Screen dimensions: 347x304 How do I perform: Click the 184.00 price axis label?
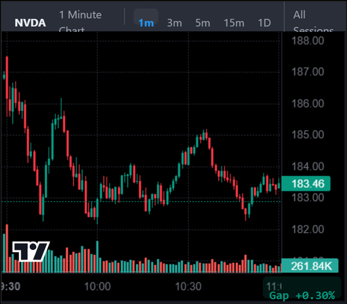tap(307, 167)
